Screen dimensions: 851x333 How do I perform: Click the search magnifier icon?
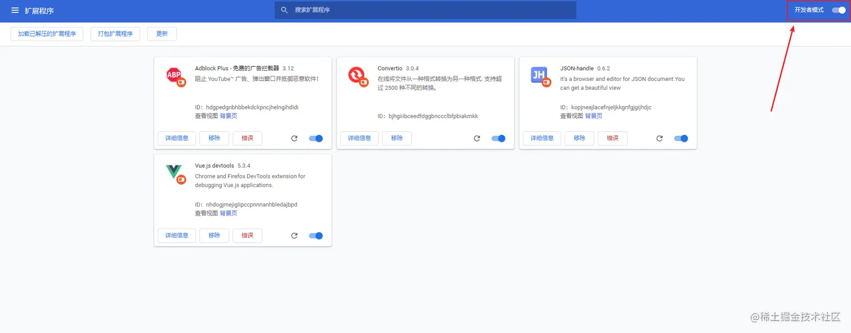click(x=284, y=10)
